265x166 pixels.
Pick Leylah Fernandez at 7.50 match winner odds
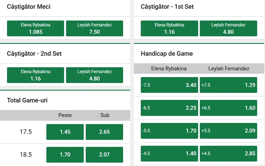94,28
